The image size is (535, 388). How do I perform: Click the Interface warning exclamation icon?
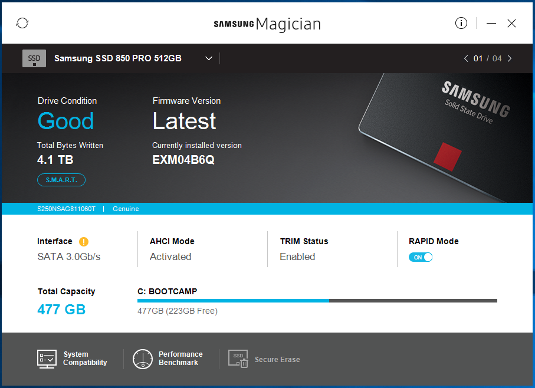pyautogui.click(x=84, y=241)
